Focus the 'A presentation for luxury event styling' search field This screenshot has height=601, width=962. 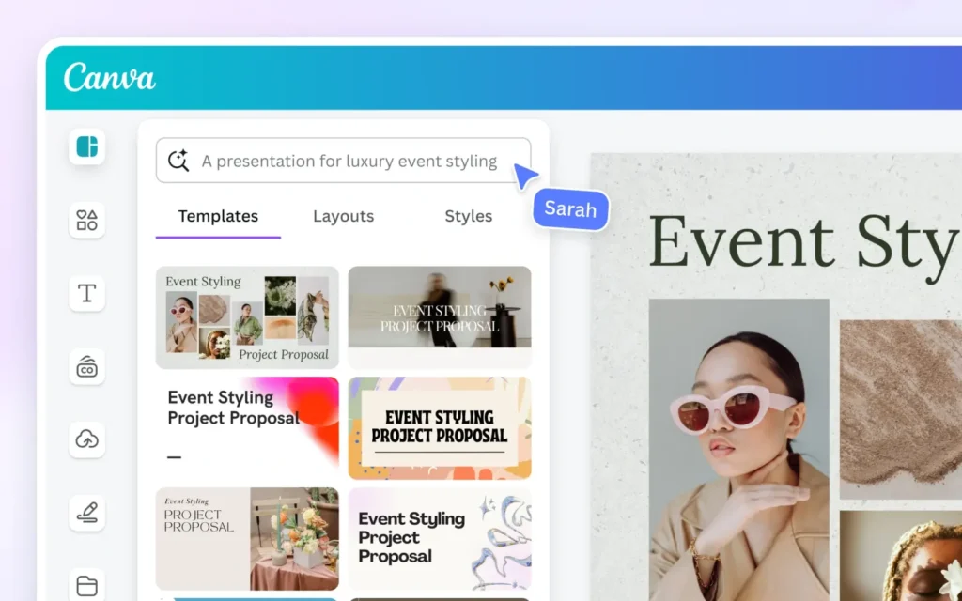point(343,160)
